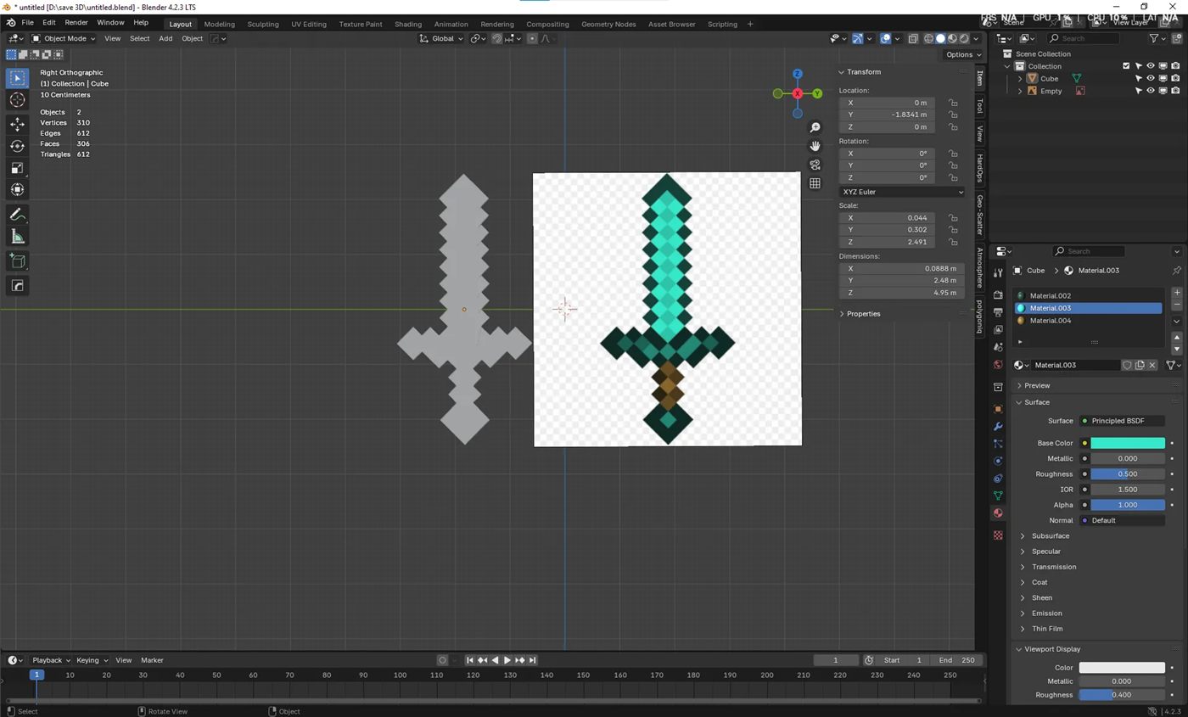The image size is (1188, 717).
Task: Expand the Emission section
Action: 1046,613
